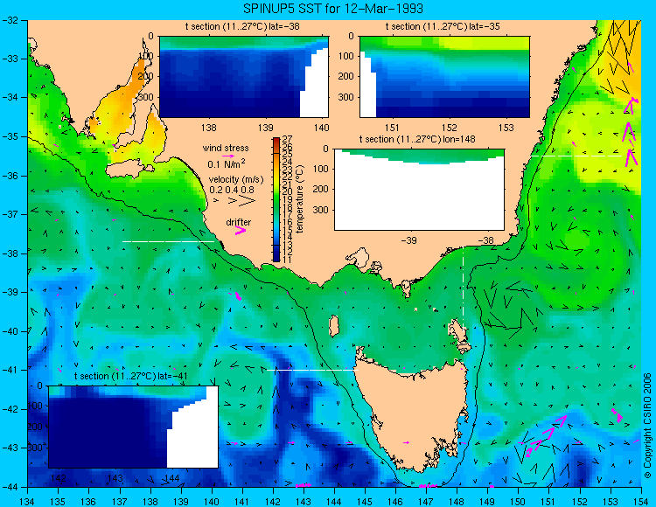
Task: Click the temperature colour bar legend
Action: pyautogui.click(x=276, y=199)
